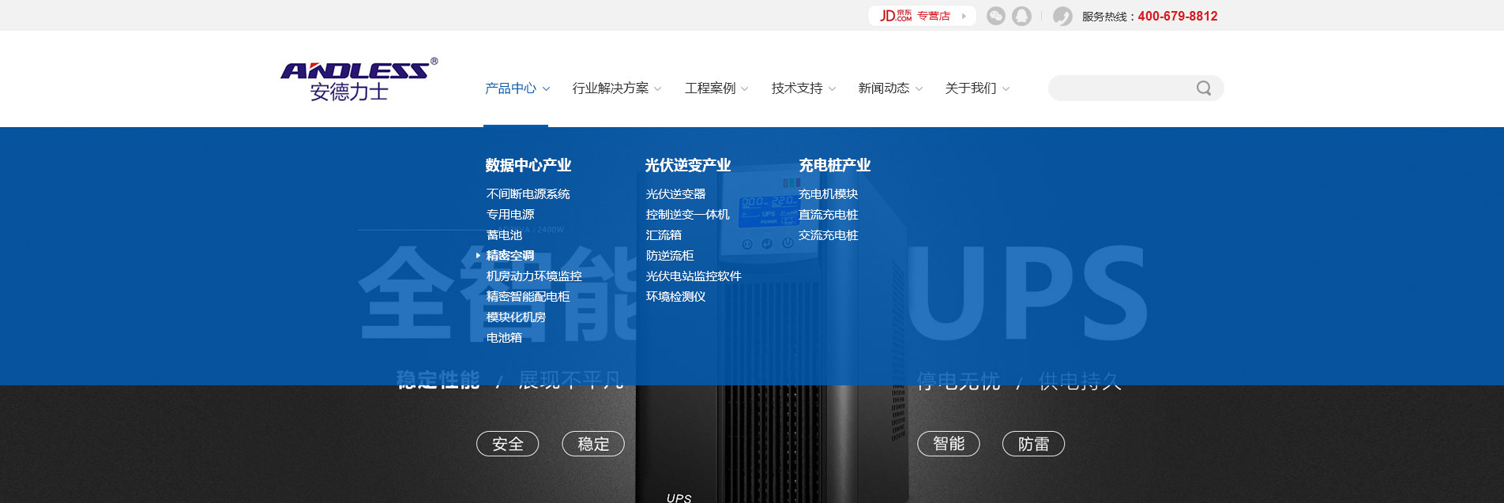Click the 智能 feature badge

(949, 444)
